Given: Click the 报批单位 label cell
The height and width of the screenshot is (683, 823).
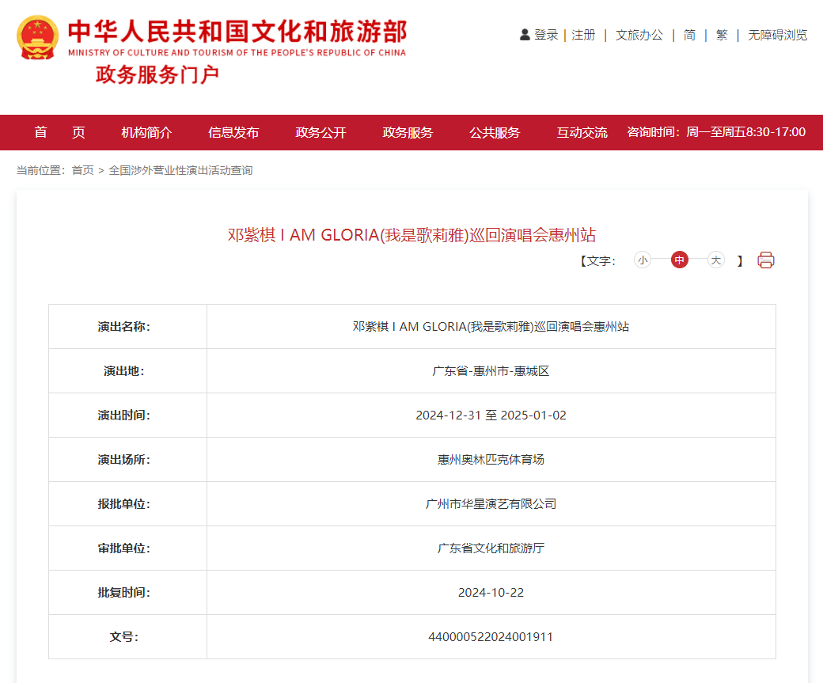Looking at the screenshot, I should [127, 504].
